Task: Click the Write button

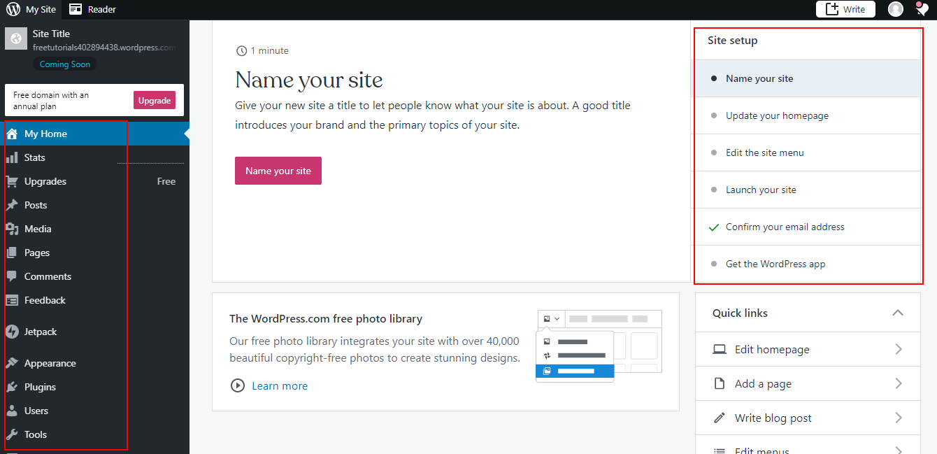Action: pos(845,9)
